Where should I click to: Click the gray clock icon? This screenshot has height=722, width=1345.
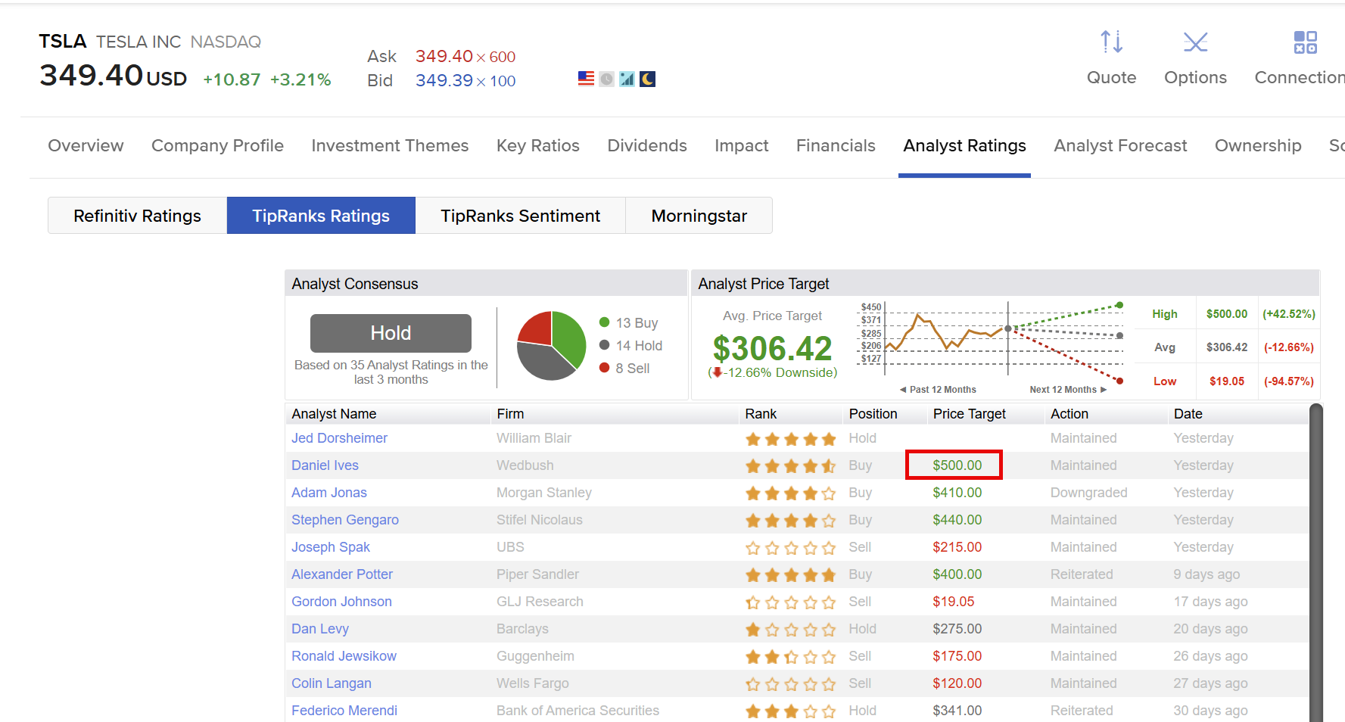click(x=606, y=79)
